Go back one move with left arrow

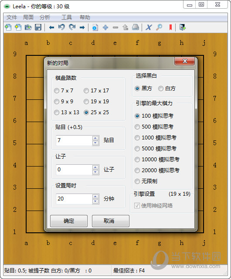click(51, 27)
